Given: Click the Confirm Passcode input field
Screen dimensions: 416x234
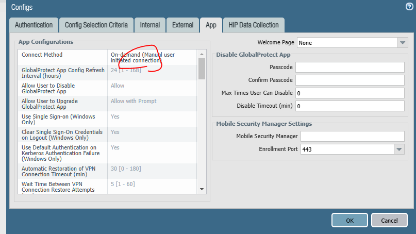Looking at the screenshot, I should pyautogui.click(x=350, y=80).
